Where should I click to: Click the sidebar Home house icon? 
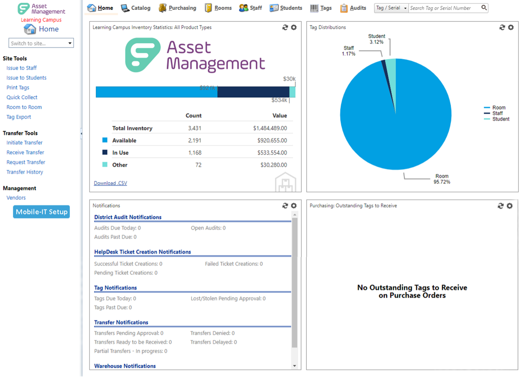click(x=30, y=29)
